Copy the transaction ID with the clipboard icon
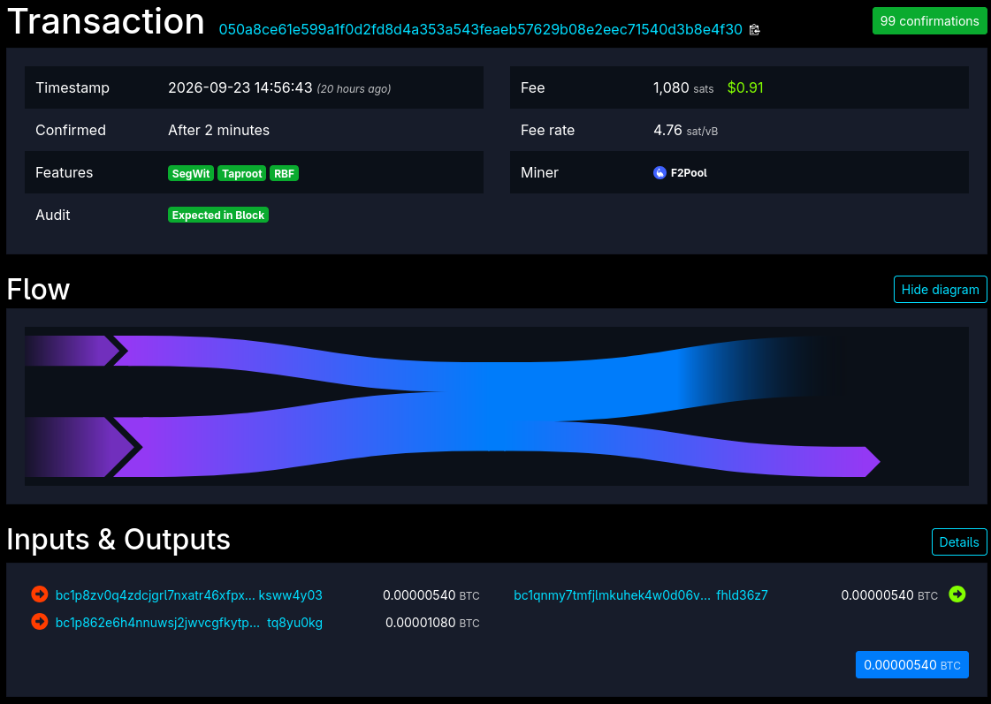This screenshot has width=991, height=704. click(x=754, y=30)
